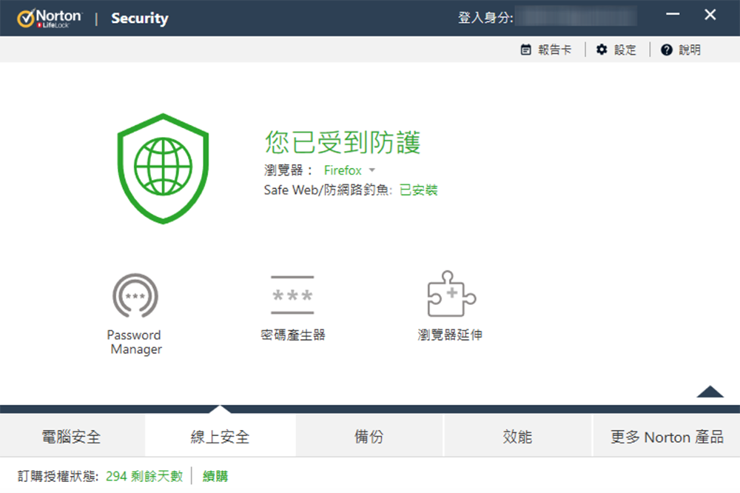Click the 訂購授權狀態 label
The image size is (740, 493).
(x=58, y=476)
